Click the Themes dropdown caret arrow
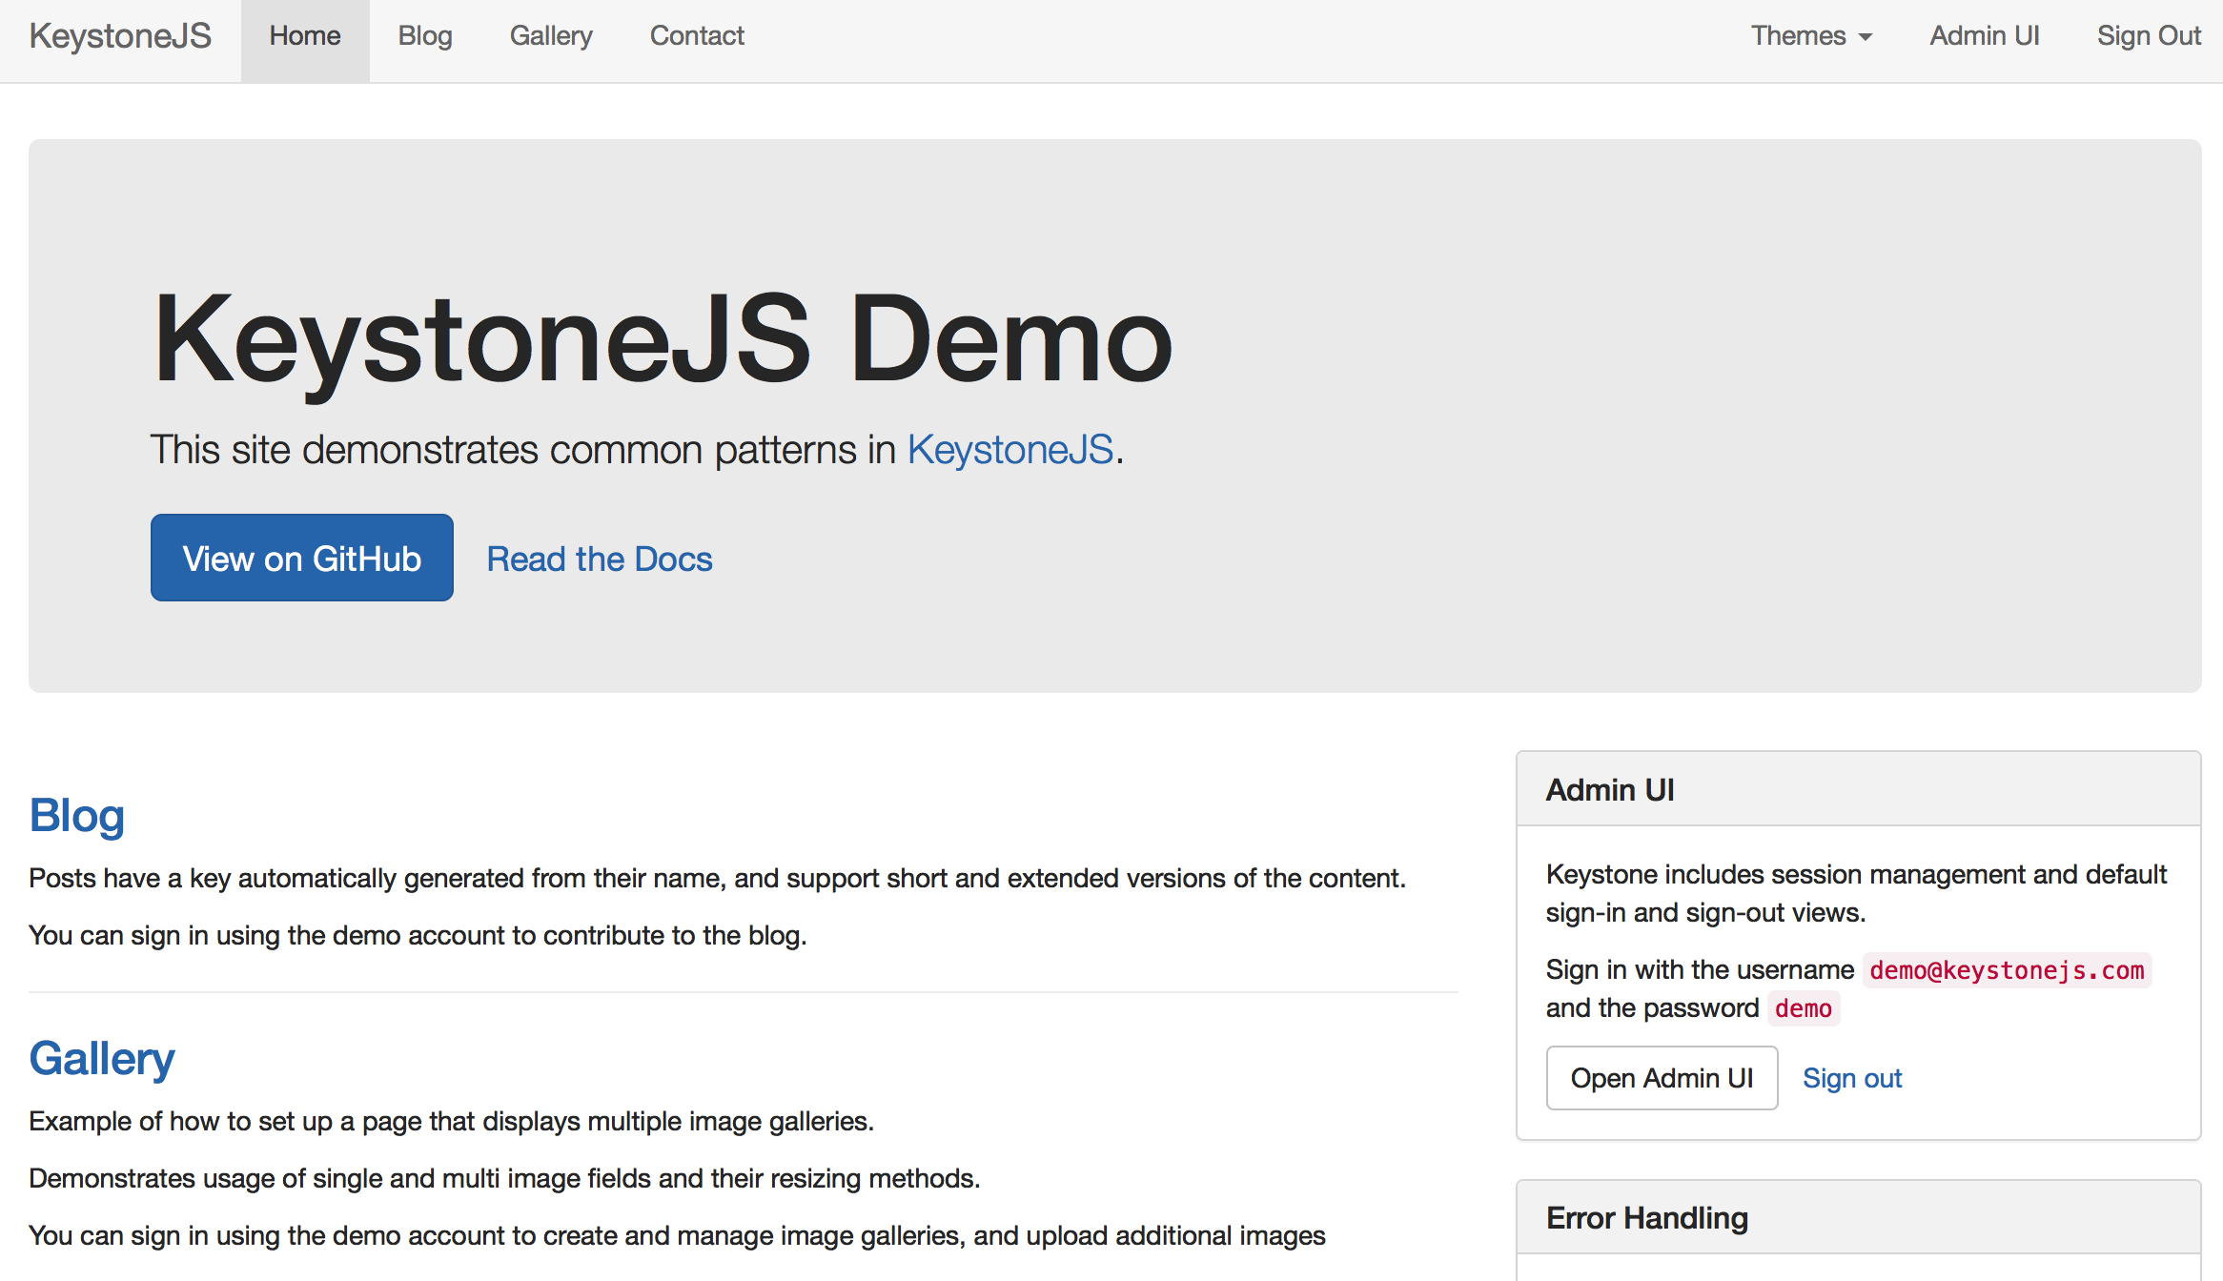 (x=1866, y=37)
